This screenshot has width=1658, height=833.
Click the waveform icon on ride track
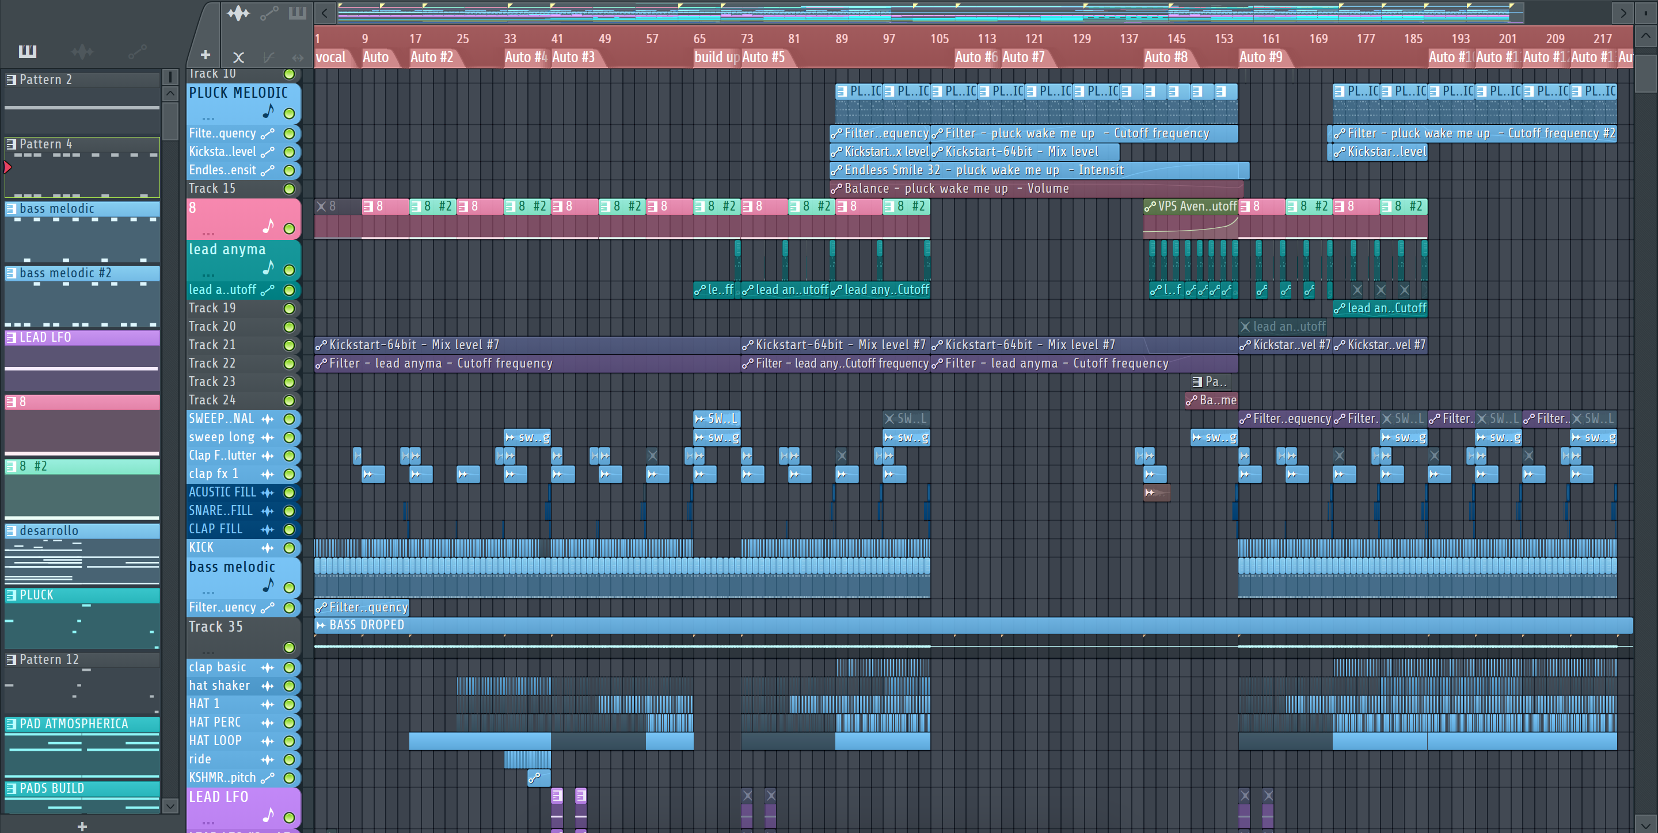click(268, 760)
